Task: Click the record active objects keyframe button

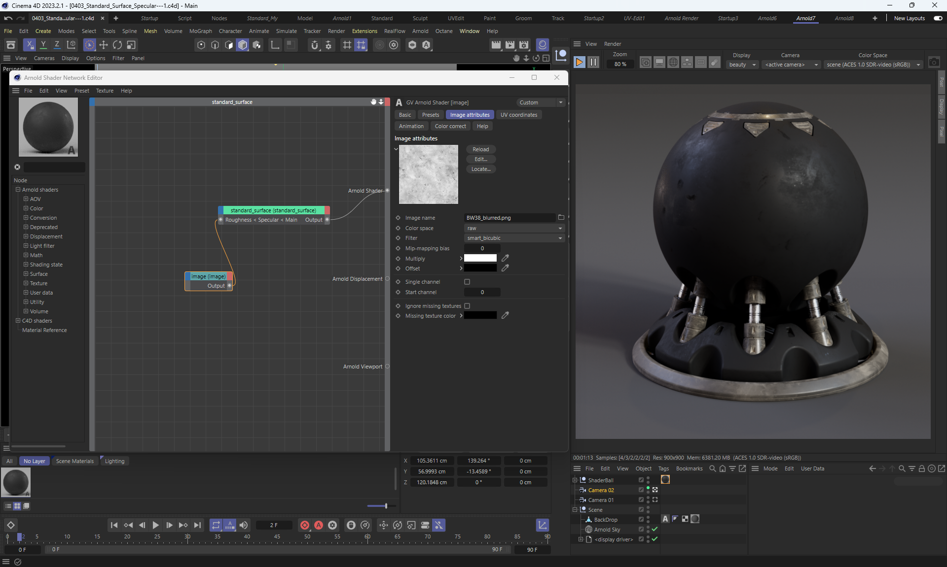Action: click(x=305, y=525)
